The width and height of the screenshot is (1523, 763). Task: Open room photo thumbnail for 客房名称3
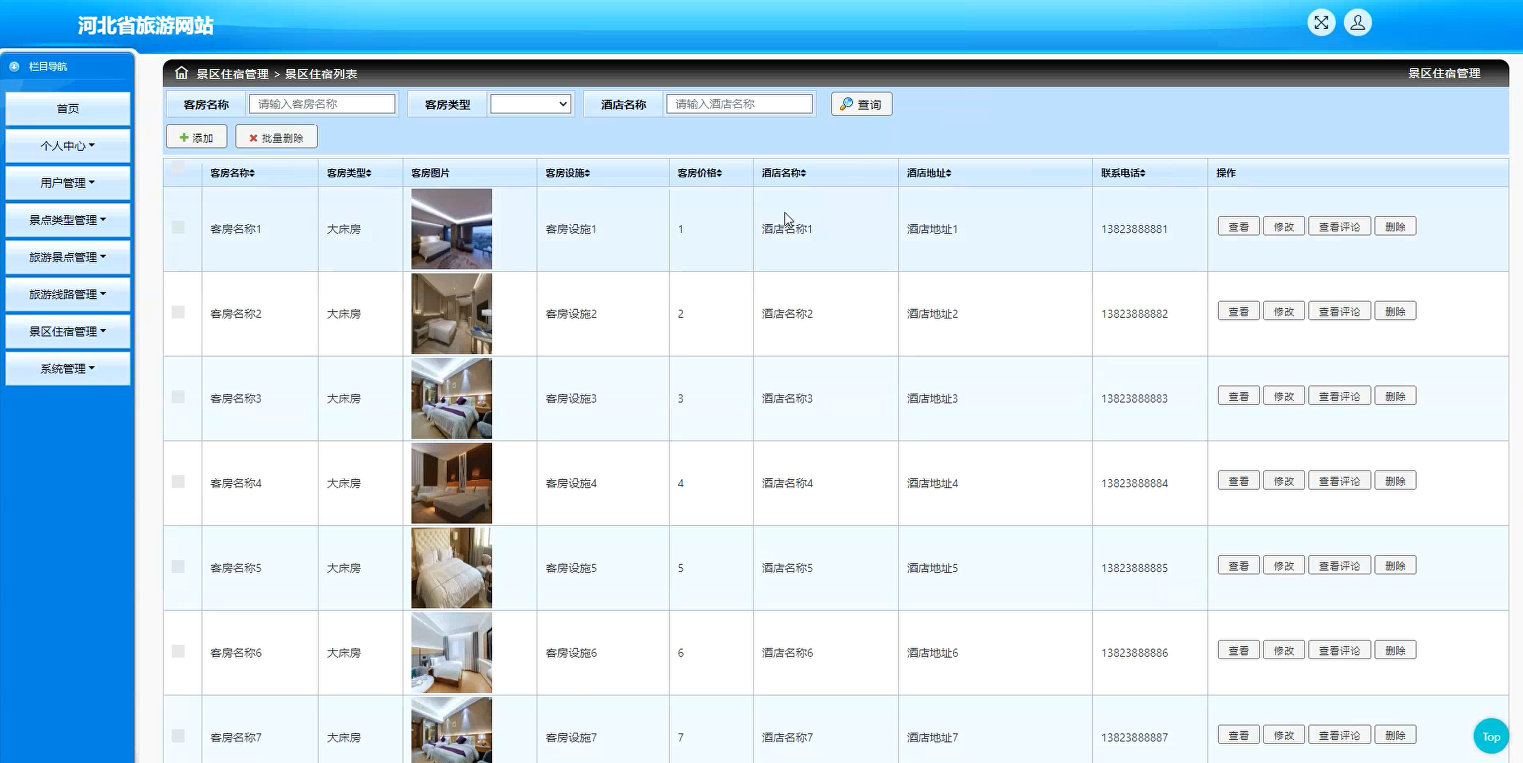pyautogui.click(x=452, y=398)
